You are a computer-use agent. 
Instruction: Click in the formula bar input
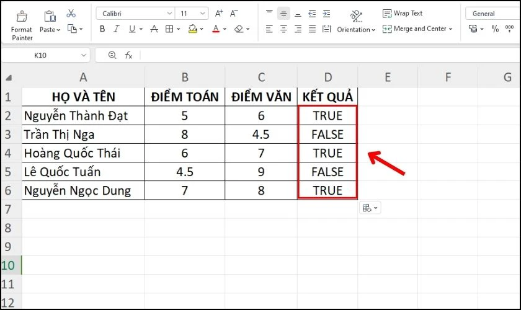point(331,55)
